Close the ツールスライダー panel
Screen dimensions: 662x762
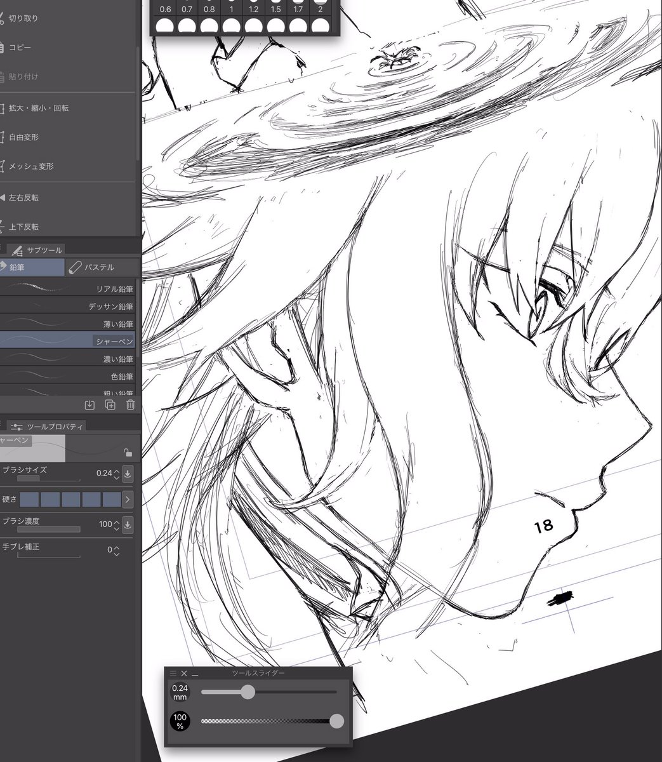click(184, 673)
